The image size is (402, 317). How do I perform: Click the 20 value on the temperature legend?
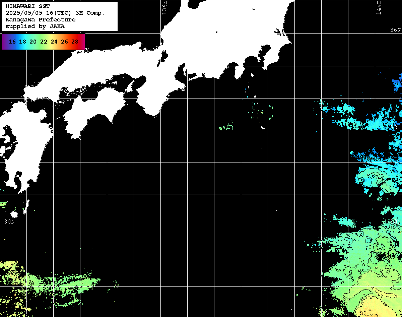(x=33, y=42)
